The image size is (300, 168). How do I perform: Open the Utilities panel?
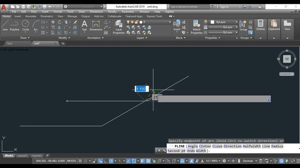click(x=261, y=25)
